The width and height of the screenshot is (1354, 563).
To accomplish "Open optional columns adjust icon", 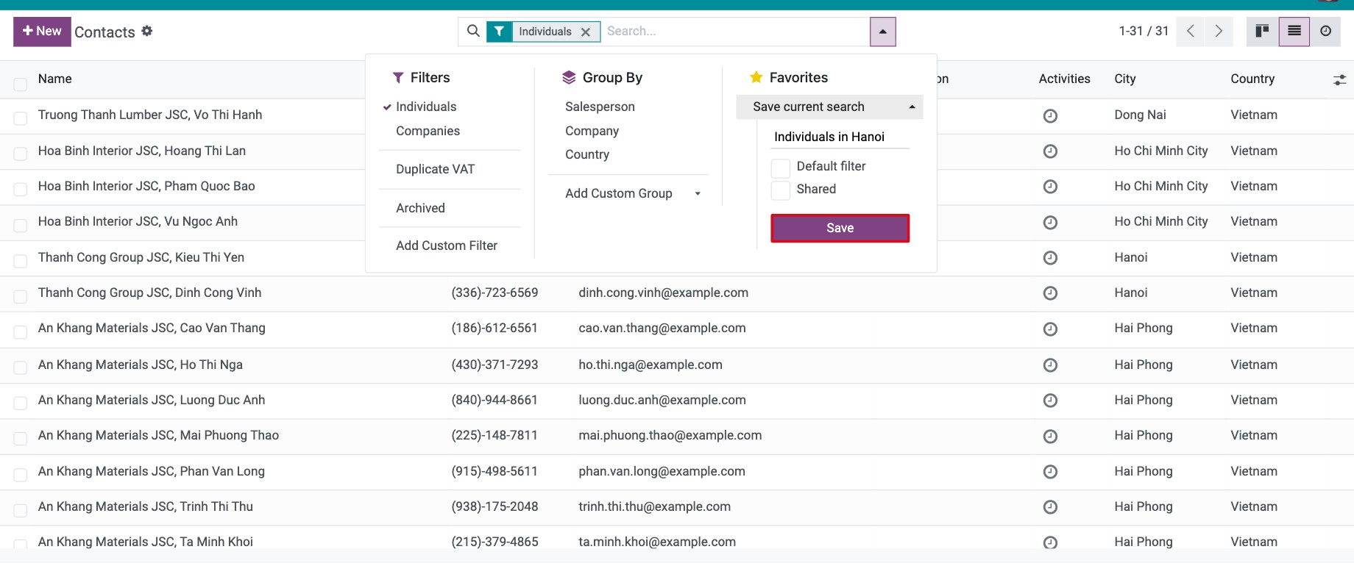I will tap(1339, 79).
